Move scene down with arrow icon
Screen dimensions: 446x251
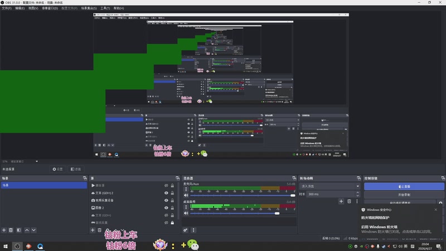33,230
